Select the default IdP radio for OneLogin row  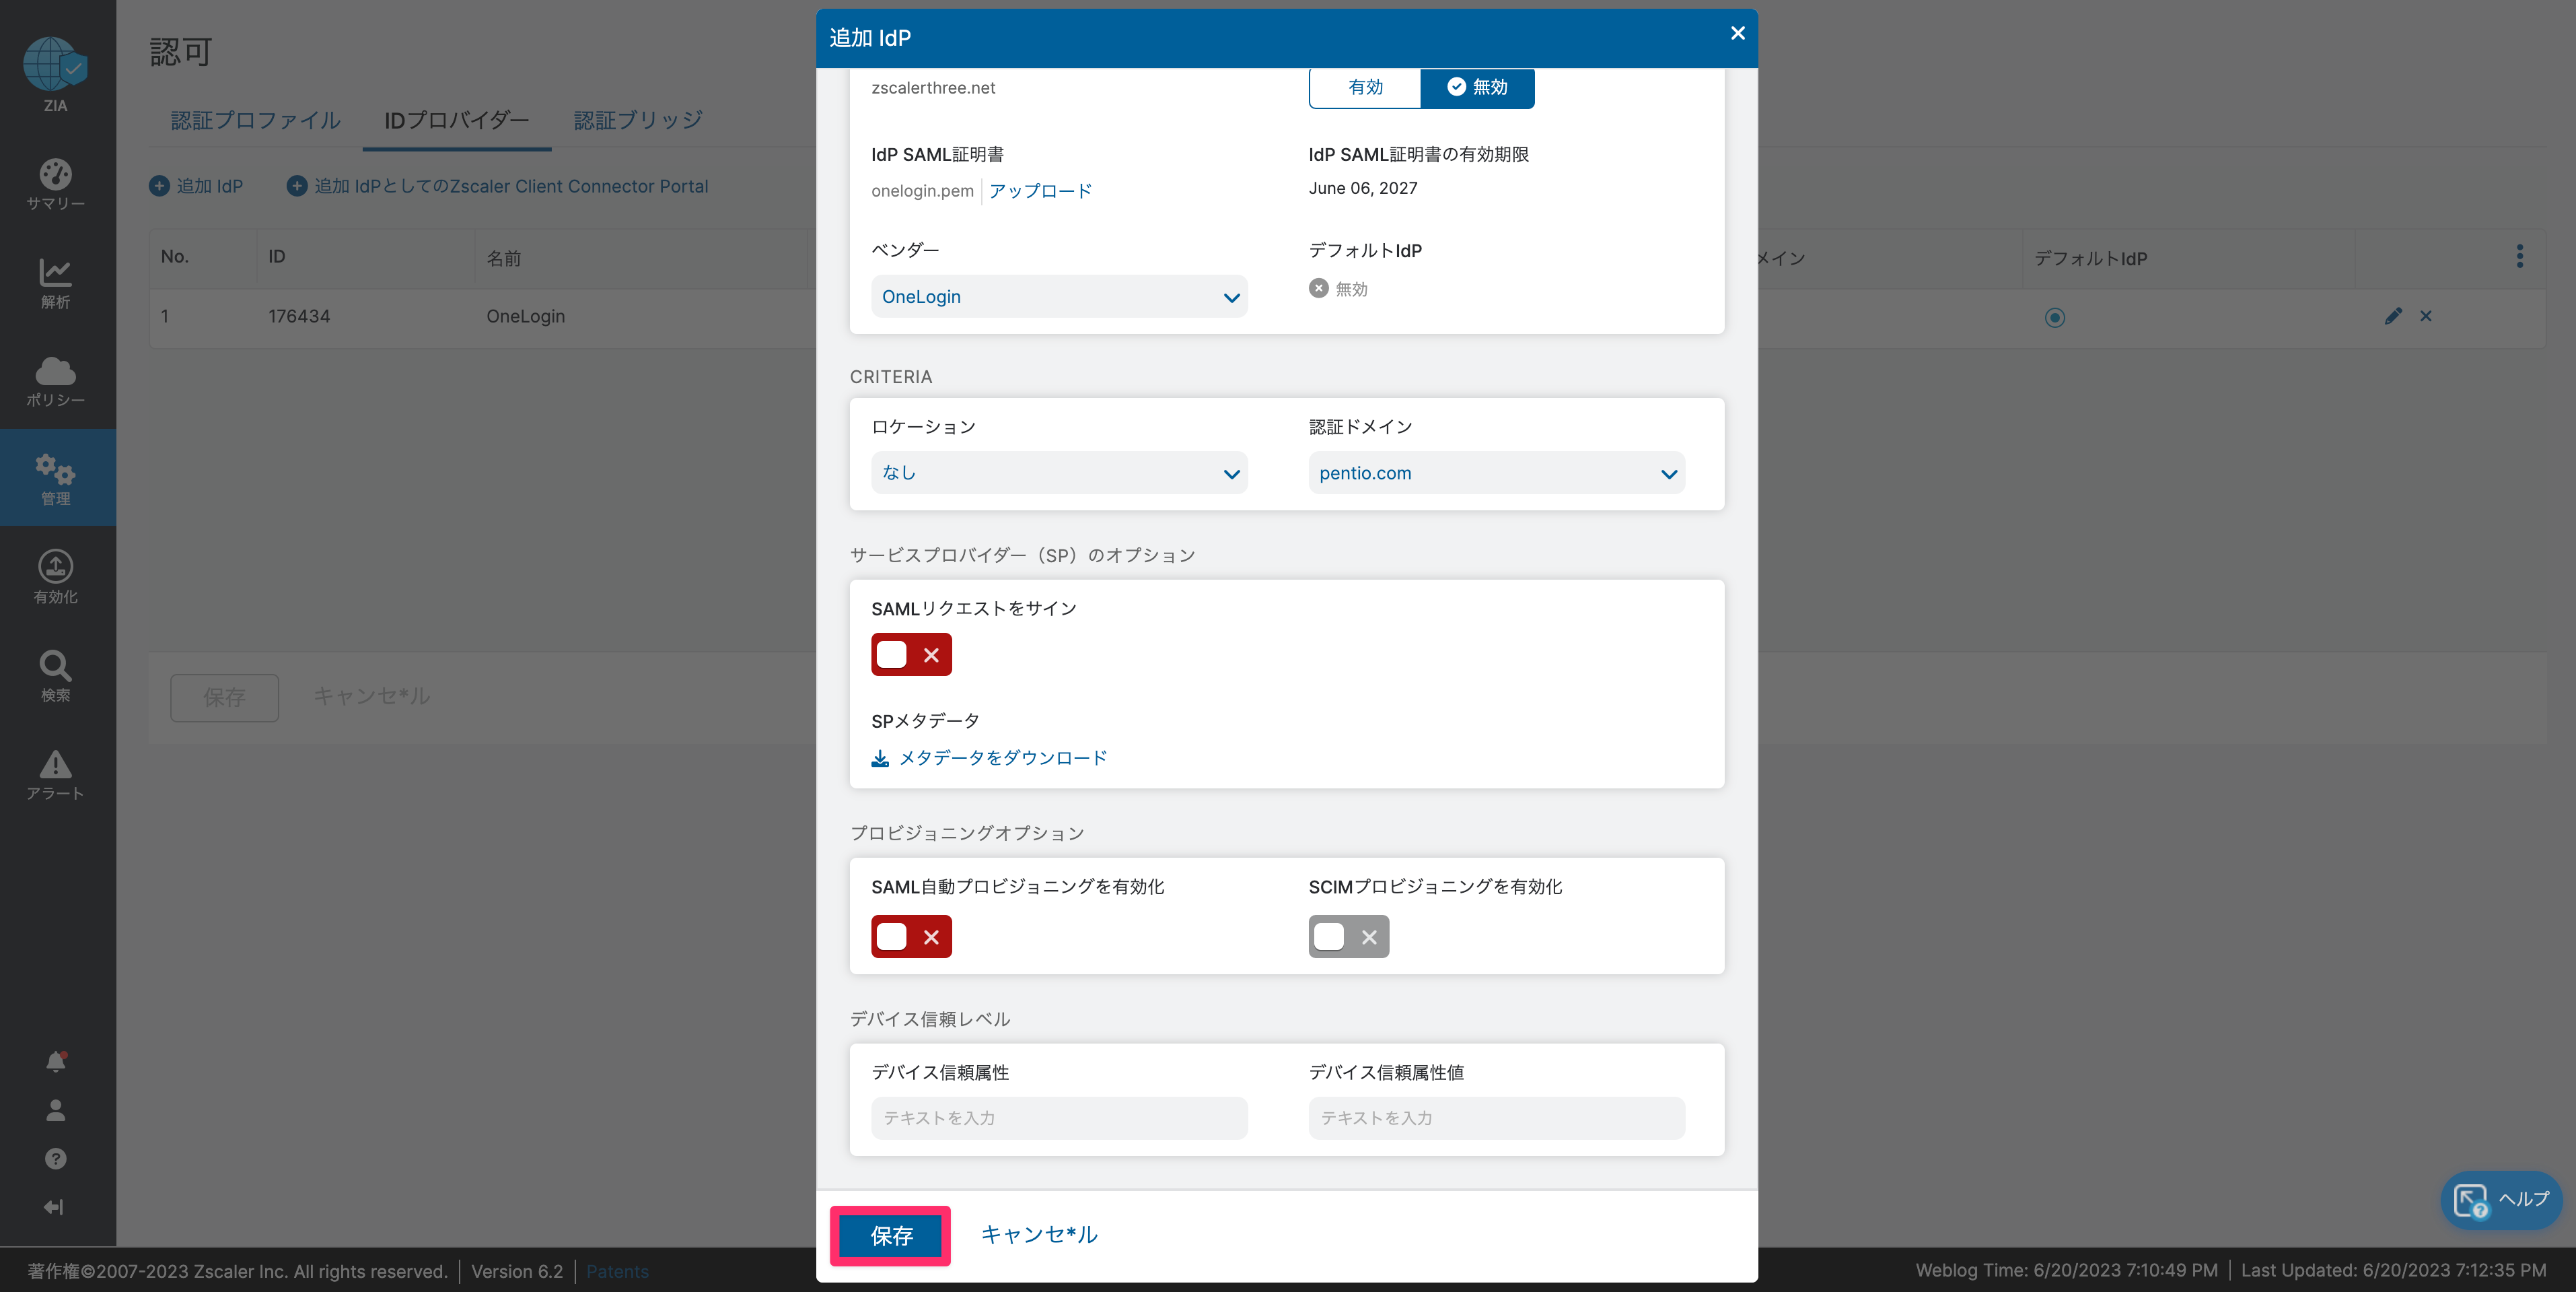point(2055,317)
